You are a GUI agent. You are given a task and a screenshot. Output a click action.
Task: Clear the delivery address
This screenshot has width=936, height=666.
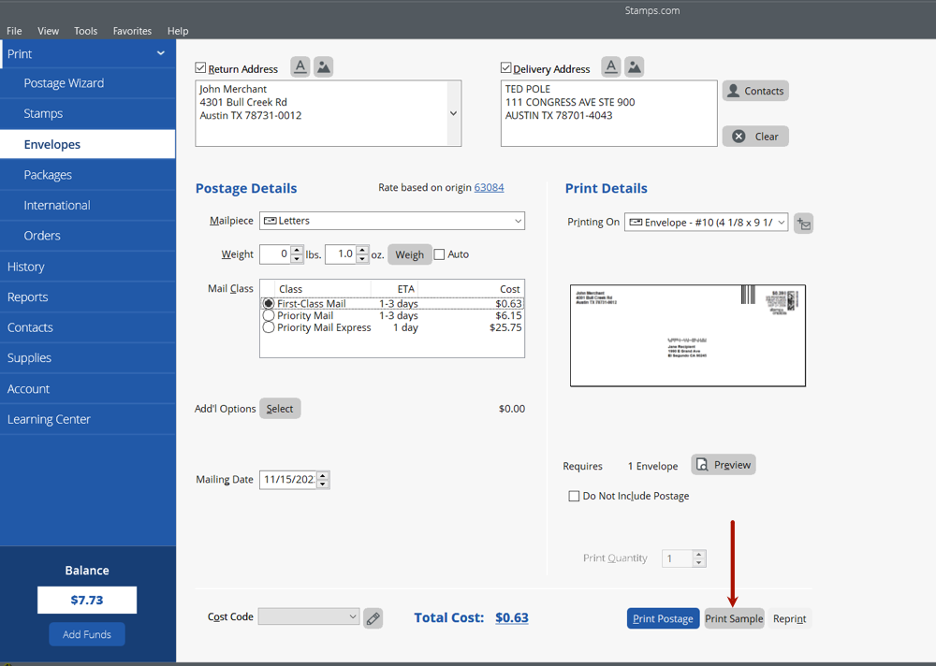(755, 137)
